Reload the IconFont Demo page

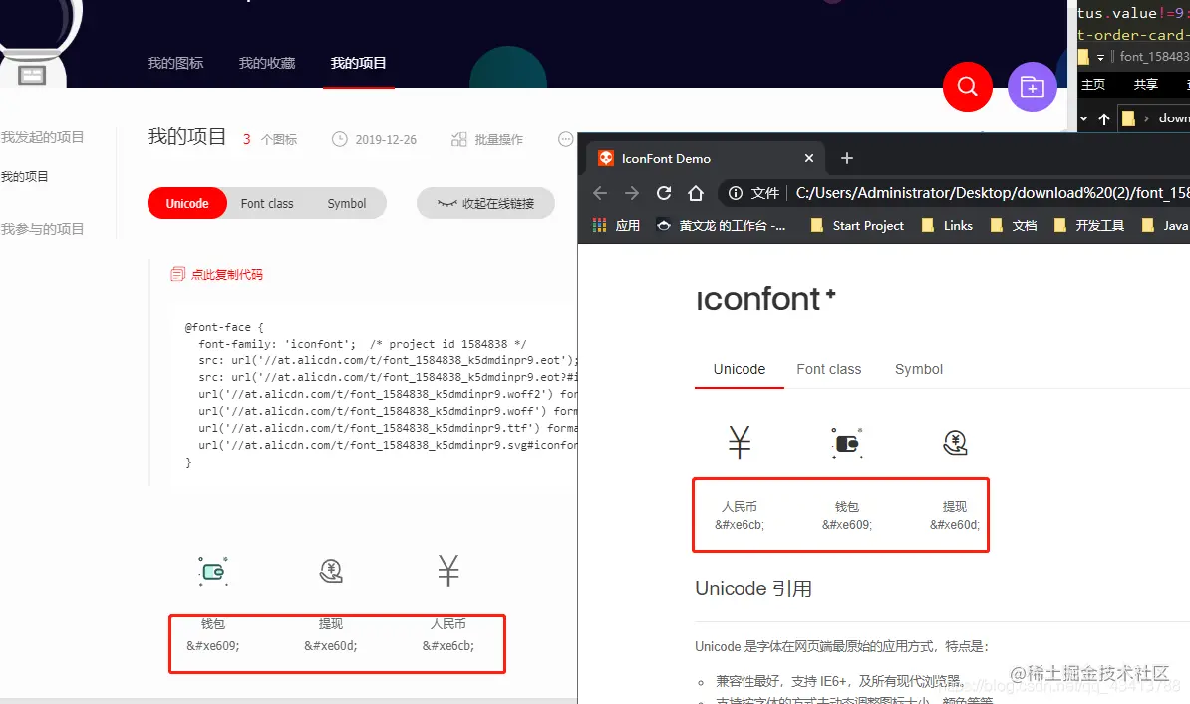pyautogui.click(x=664, y=193)
